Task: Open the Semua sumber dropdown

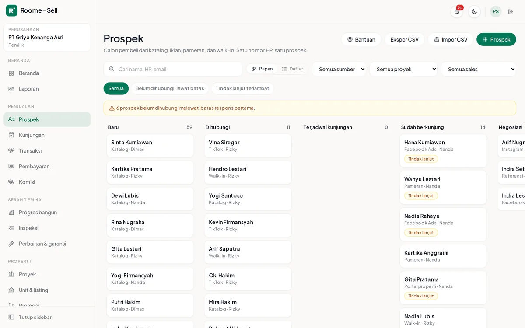Action: pyautogui.click(x=339, y=69)
